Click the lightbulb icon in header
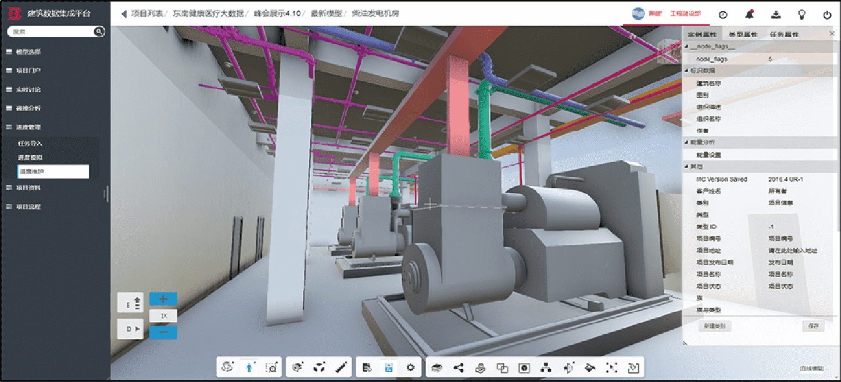 pyautogui.click(x=801, y=15)
